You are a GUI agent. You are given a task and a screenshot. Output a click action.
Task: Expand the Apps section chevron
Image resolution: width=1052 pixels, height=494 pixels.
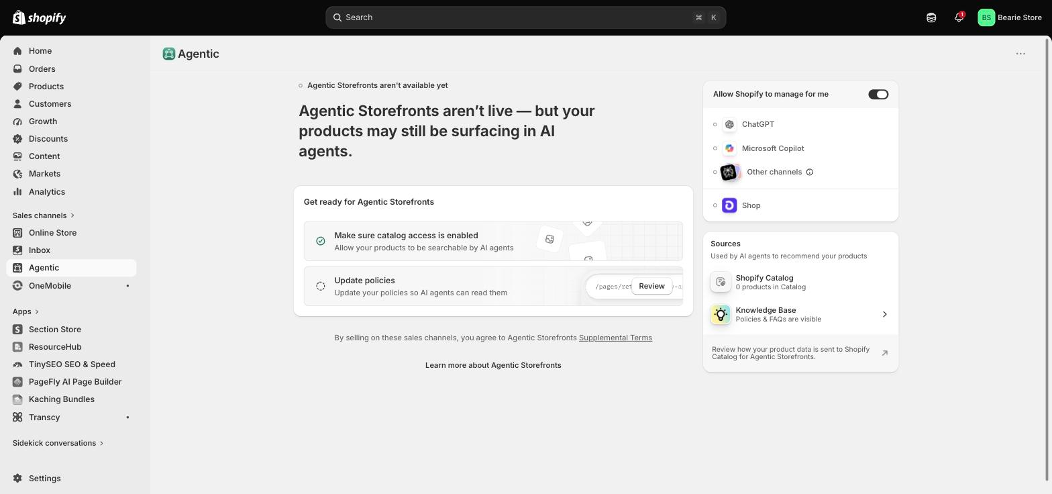click(37, 311)
